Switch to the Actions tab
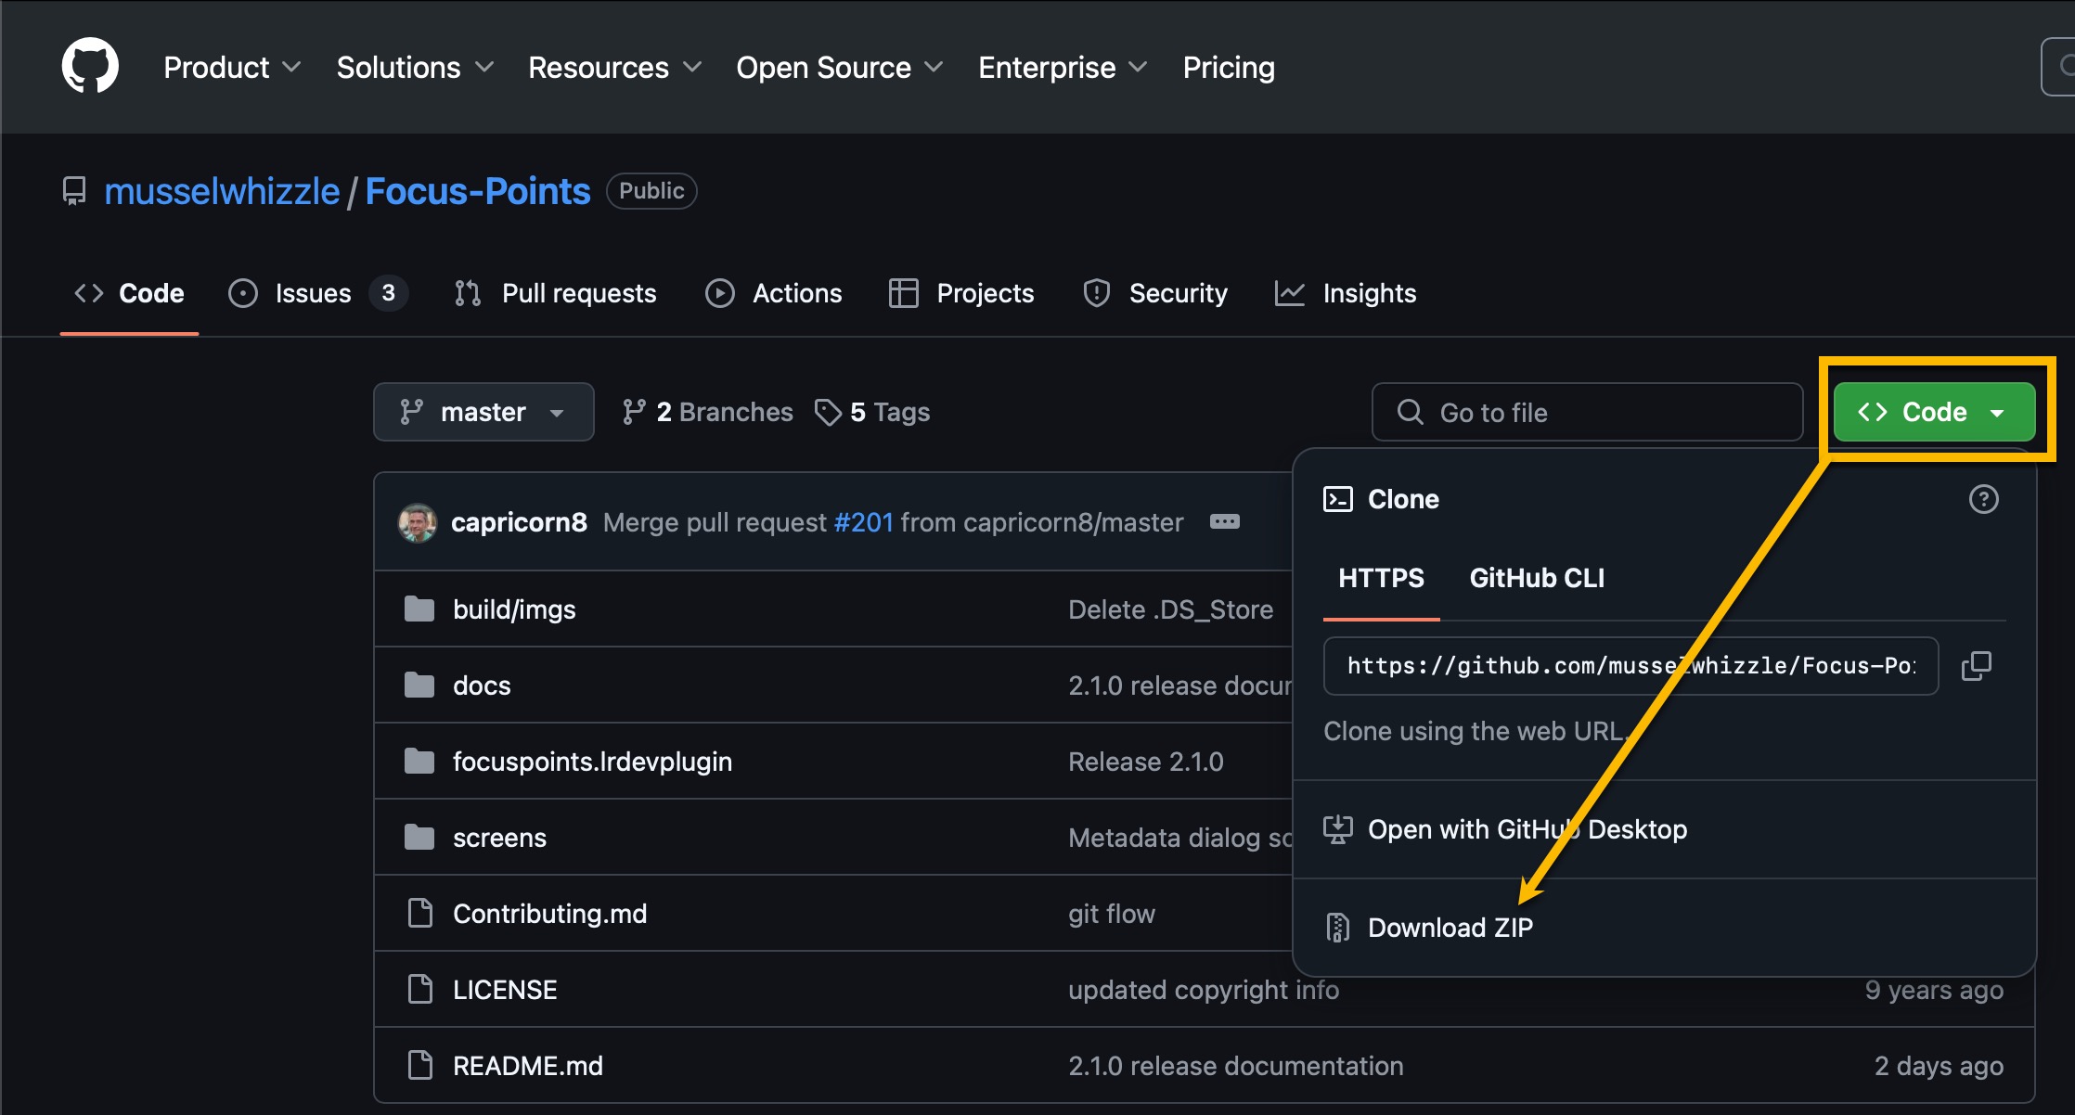Screen dimensions: 2075x1115 (x=773, y=293)
